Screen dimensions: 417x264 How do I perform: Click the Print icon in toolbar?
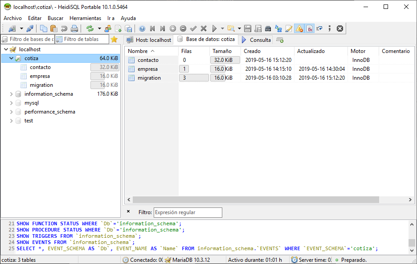click(74, 28)
